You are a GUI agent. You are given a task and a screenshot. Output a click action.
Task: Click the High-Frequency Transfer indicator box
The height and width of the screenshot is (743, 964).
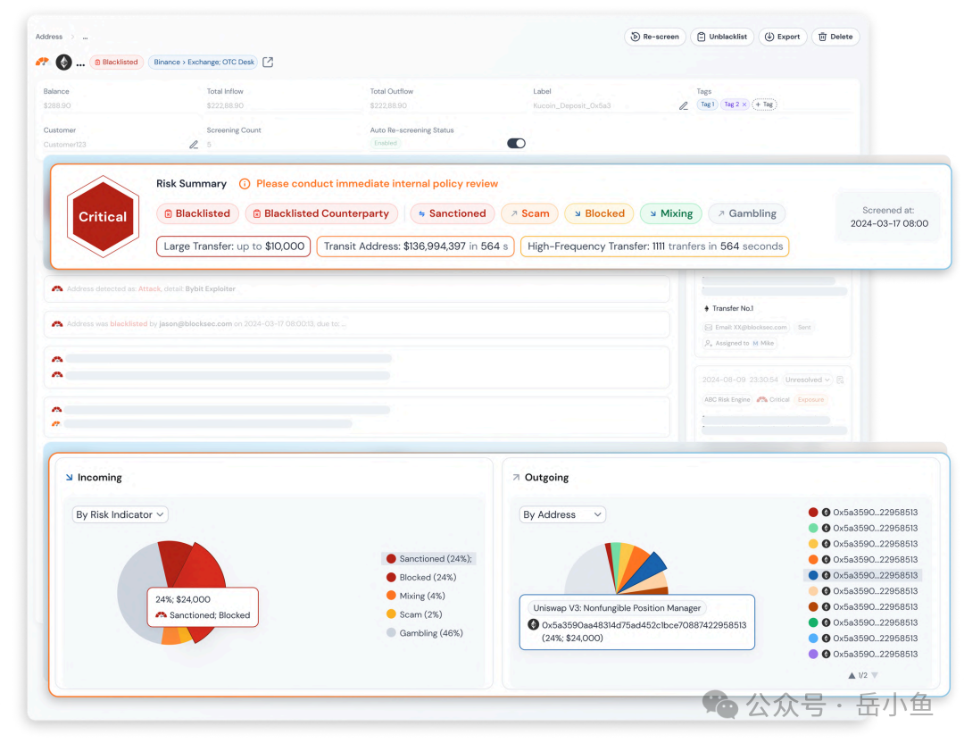655,246
